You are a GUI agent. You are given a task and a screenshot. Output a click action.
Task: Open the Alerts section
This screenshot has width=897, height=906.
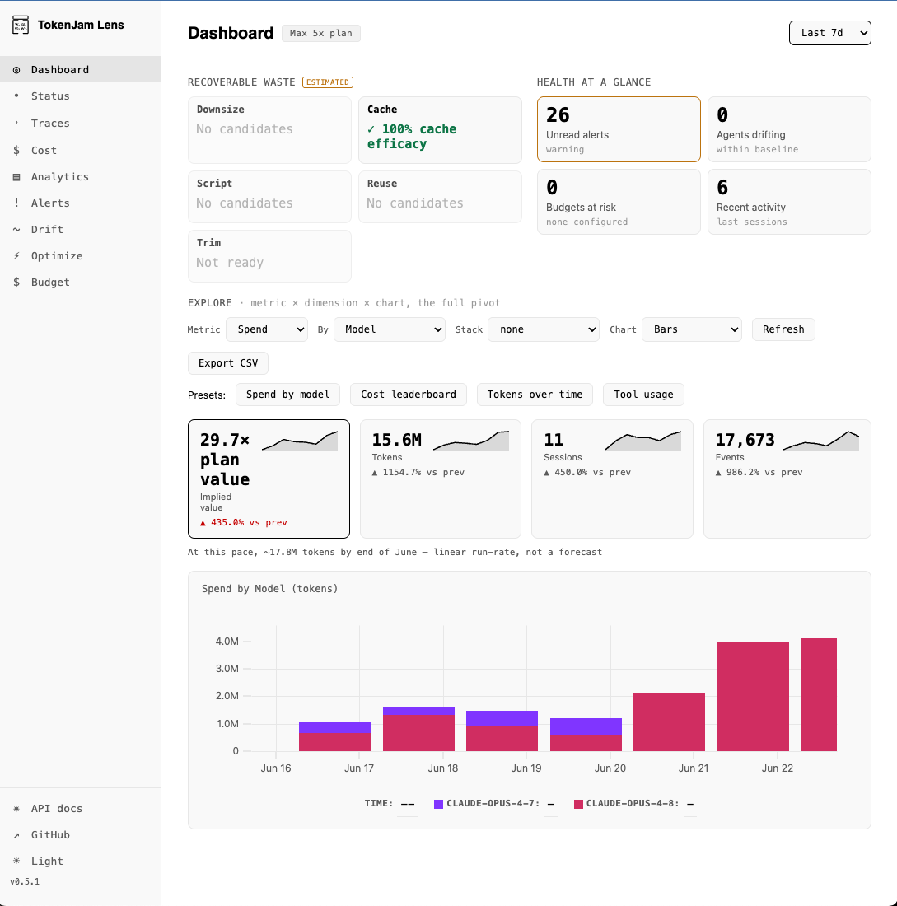(81, 203)
